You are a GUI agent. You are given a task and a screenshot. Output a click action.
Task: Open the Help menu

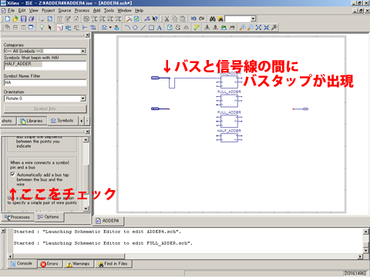[140, 11]
